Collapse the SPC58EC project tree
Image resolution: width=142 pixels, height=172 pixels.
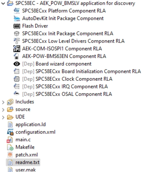[x=3, y=3]
